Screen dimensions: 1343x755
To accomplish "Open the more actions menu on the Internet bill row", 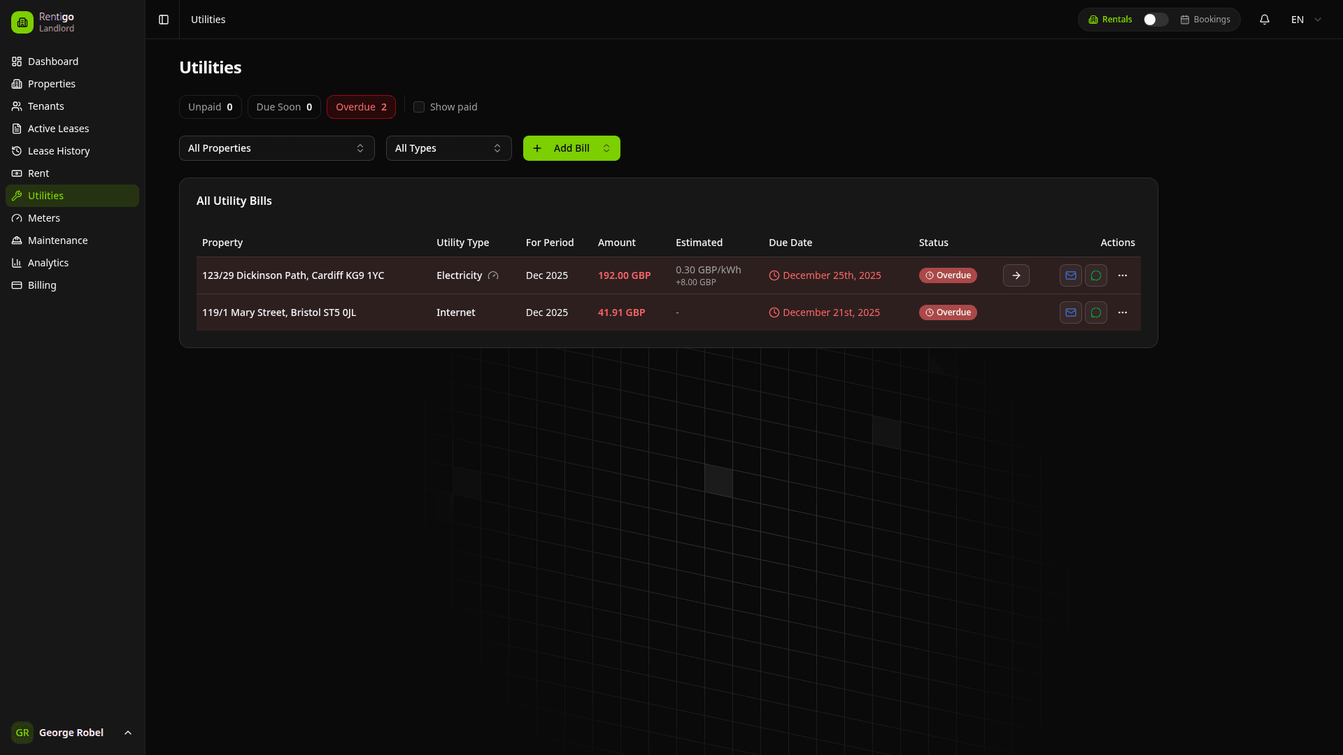I will click(x=1123, y=312).
